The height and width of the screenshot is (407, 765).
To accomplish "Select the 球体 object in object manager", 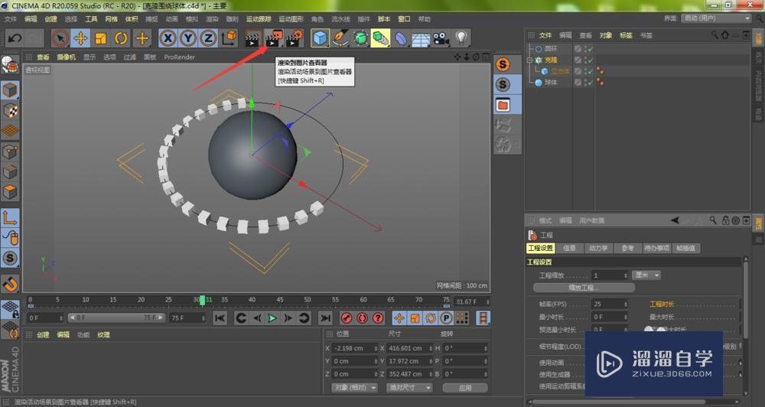I will coord(551,83).
